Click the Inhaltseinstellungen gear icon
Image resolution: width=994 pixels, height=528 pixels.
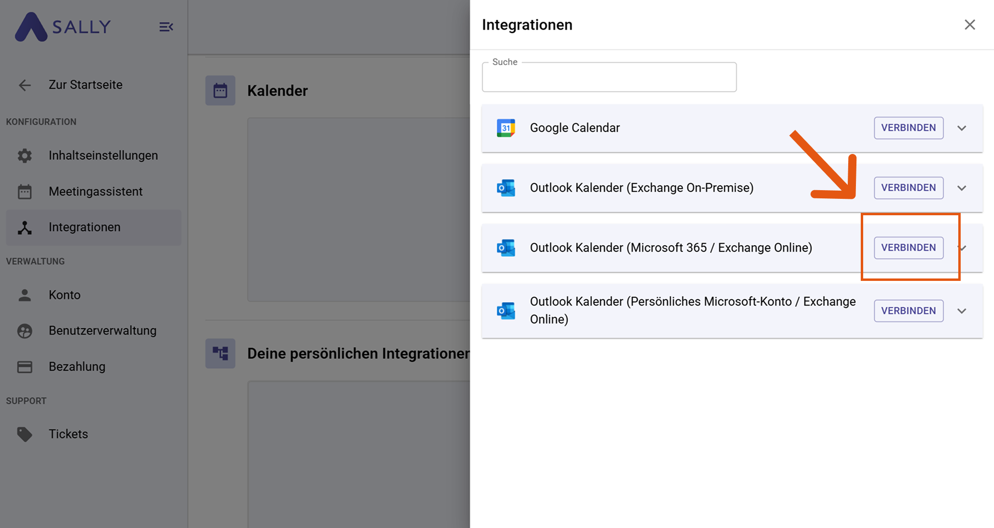(25, 155)
